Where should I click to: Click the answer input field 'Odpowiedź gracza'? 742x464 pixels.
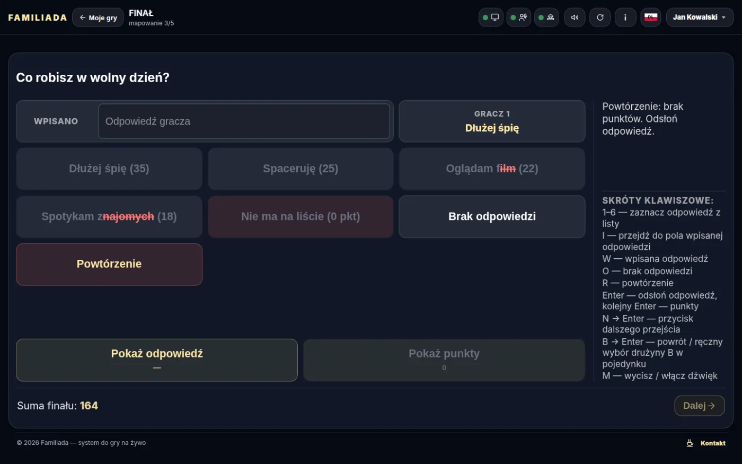244,121
